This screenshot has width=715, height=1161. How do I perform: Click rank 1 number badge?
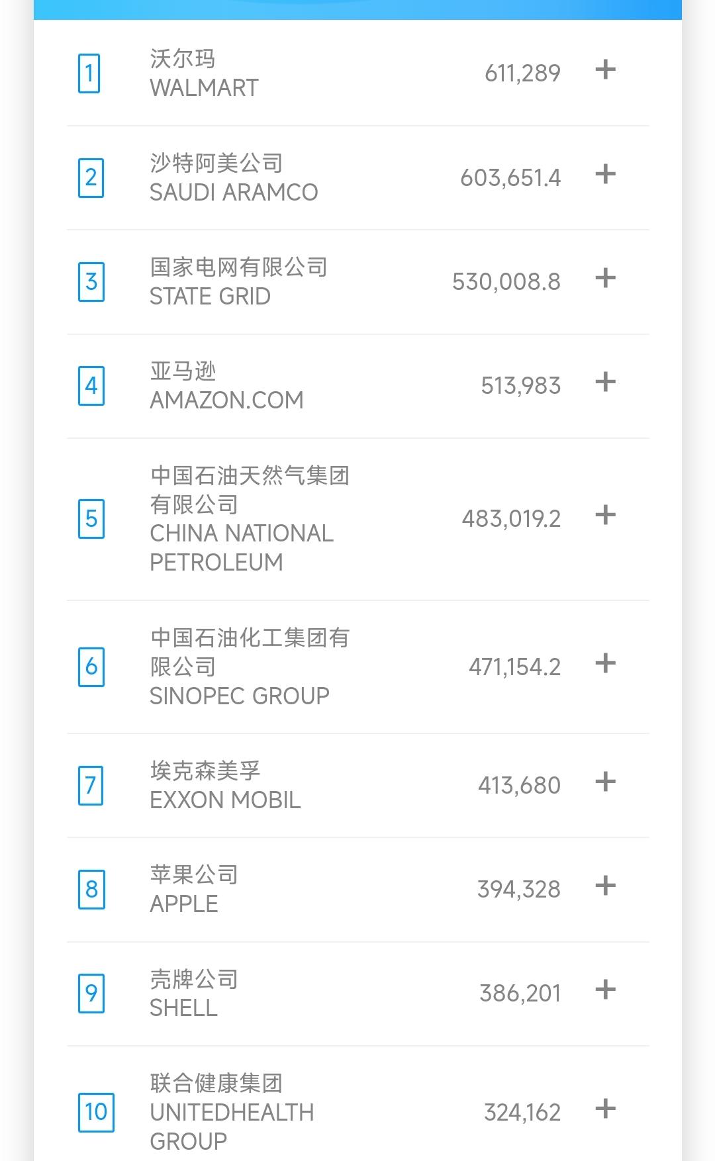point(89,73)
